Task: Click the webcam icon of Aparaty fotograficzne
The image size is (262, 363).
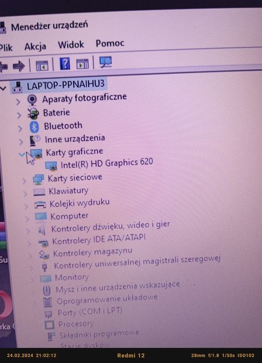Action: [x=32, y=100]
